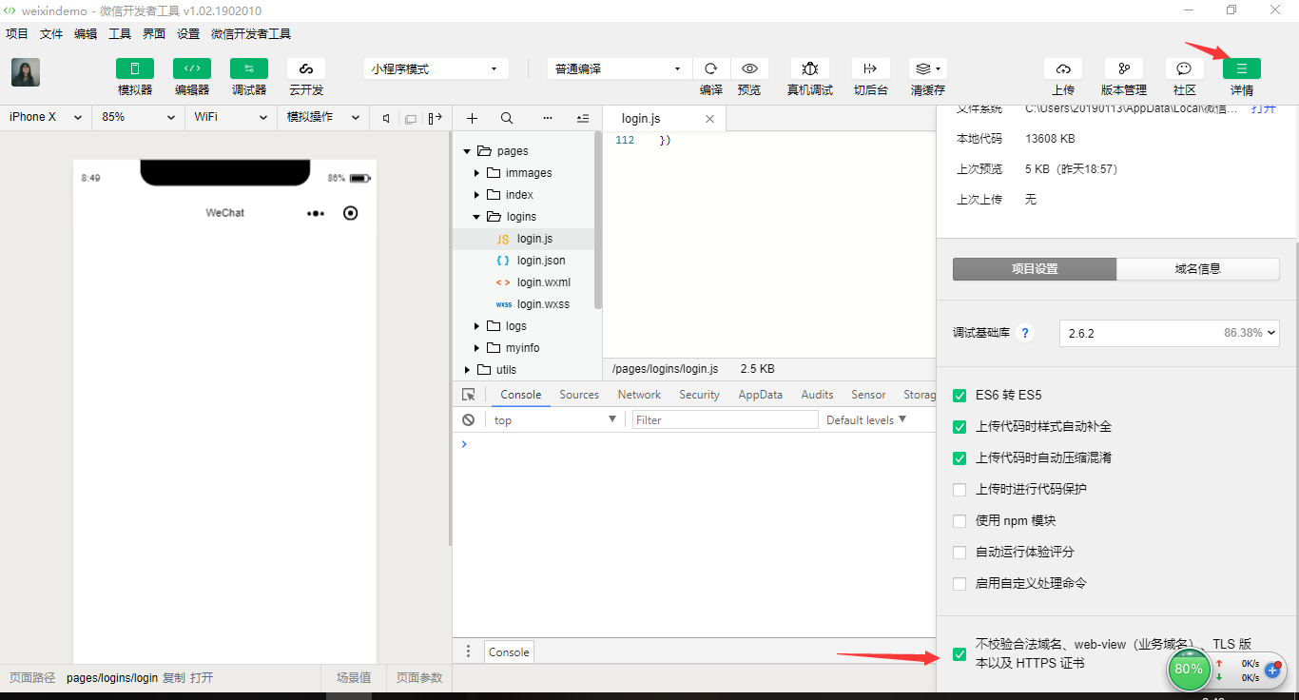Open the 设置 menu
Screen dimensions: 1299x700
188,33
